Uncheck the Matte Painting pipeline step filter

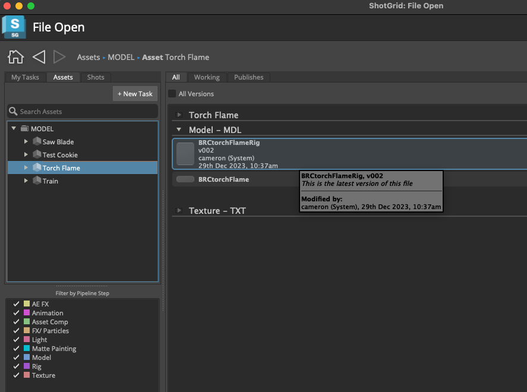tap(17, 349)
